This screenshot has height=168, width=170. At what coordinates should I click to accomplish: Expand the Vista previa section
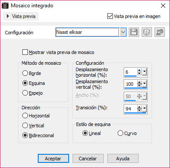(x=21, y=16)
